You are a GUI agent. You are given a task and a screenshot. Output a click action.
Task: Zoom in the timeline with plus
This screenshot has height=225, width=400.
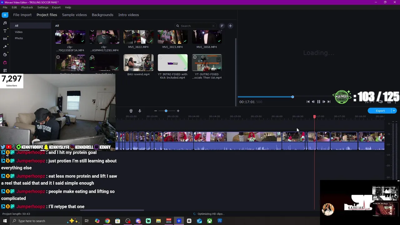(178, 111)
